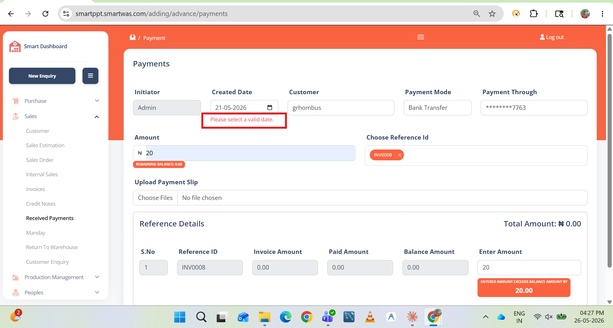Open the browser zoom magnifier icon
The image size is (613, 328).
477,14
